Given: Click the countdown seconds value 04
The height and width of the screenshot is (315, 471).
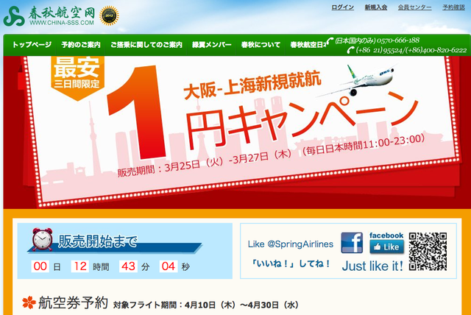Looking at the screenshot, I should coord(169,266).
